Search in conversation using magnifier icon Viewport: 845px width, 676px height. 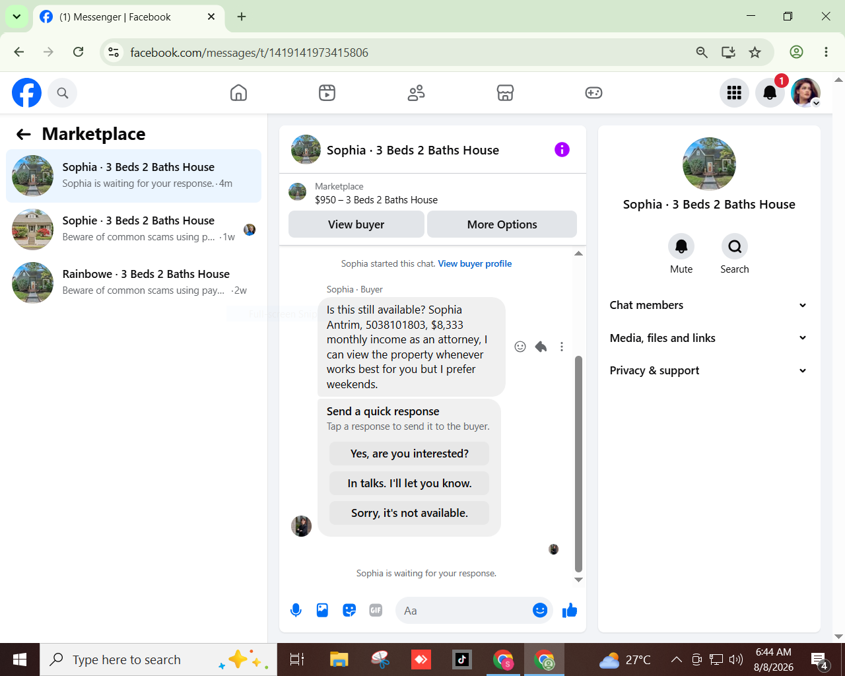[x=735, y=247]
